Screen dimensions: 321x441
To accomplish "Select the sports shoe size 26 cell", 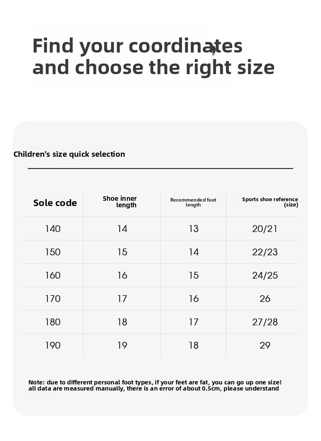I will (x=265, y=299).
